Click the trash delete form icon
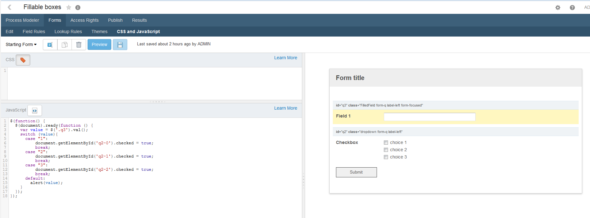The width and height of the screenshot is (590, 218). coord(79,45)
